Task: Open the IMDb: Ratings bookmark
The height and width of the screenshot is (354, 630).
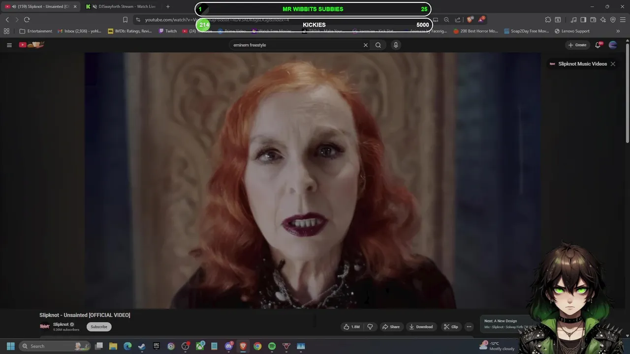Action: (130, 31)
